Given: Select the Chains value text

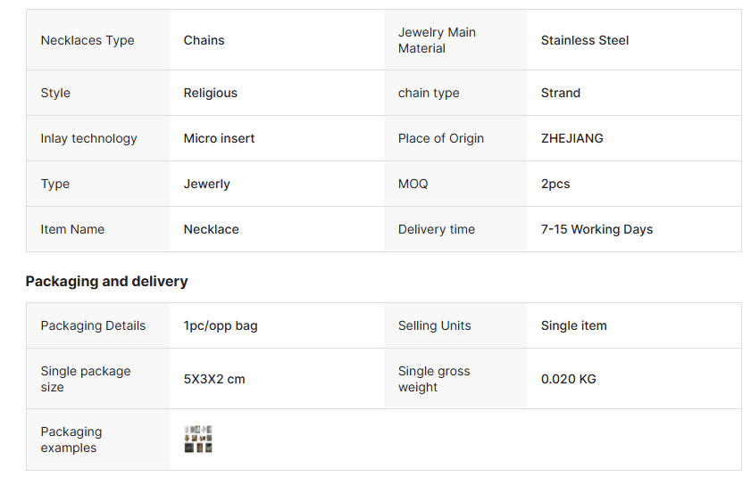Looking at the screenshot, I should 204,40.
